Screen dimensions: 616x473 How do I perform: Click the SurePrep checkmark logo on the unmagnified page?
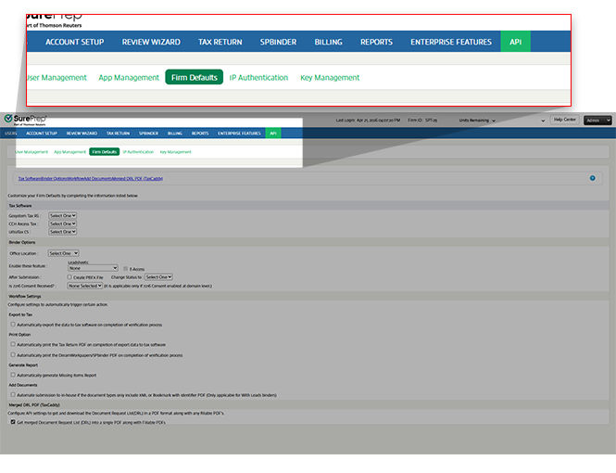click(x=8, y=118)
